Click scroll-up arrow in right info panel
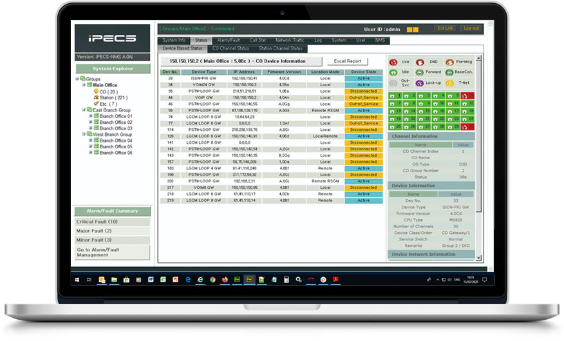The width and height of the screenshot is (564, 341). pos(479,58)
